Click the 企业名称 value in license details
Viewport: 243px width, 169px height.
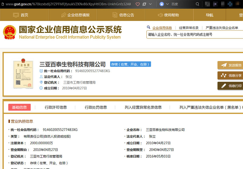pos(165,130)
